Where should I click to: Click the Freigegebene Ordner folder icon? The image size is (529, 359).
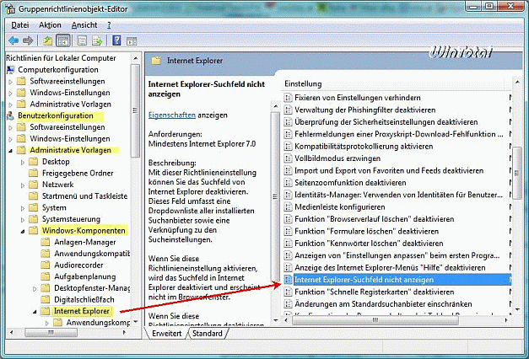click(34, 173)
